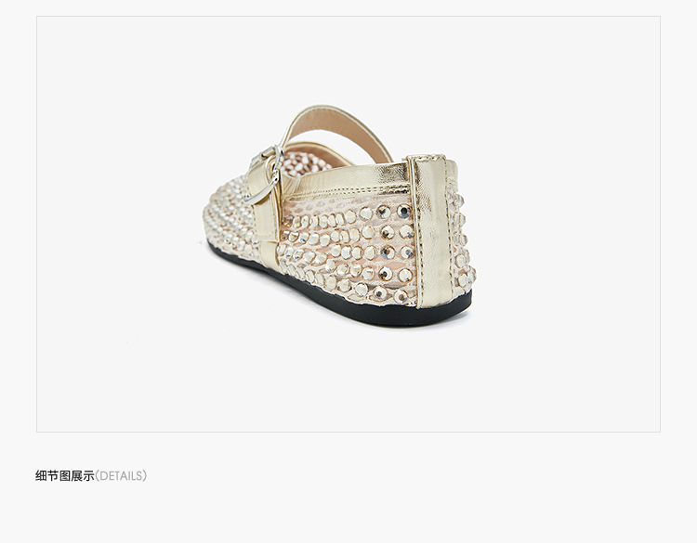Click the gold shoe product image
This screenshot has width=697, height=543.
[338, 215]
